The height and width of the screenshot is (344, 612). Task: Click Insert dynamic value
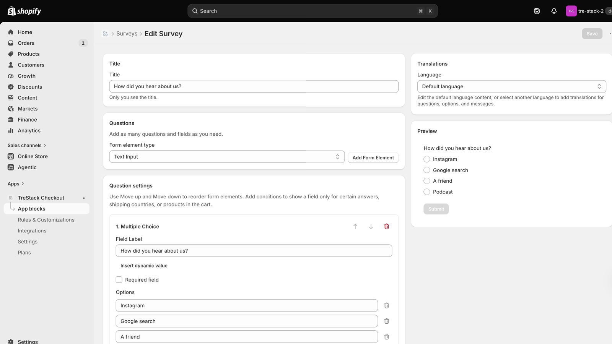click(x=144, y=266)
